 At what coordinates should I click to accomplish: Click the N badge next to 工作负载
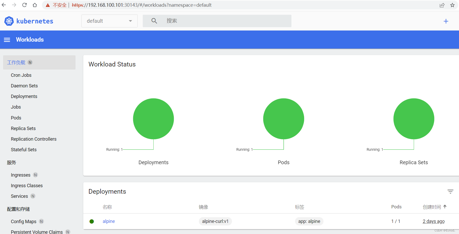tap(30, 62)
